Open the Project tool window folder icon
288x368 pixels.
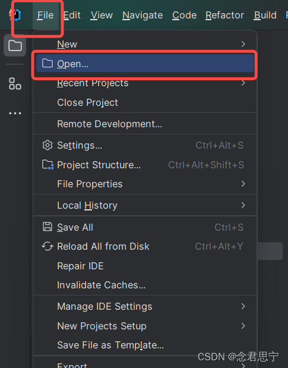pos(15,45)
